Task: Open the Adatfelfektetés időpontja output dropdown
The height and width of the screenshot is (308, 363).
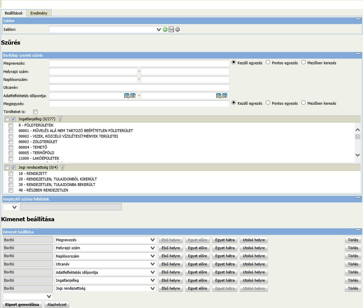Action: [152, 272]
